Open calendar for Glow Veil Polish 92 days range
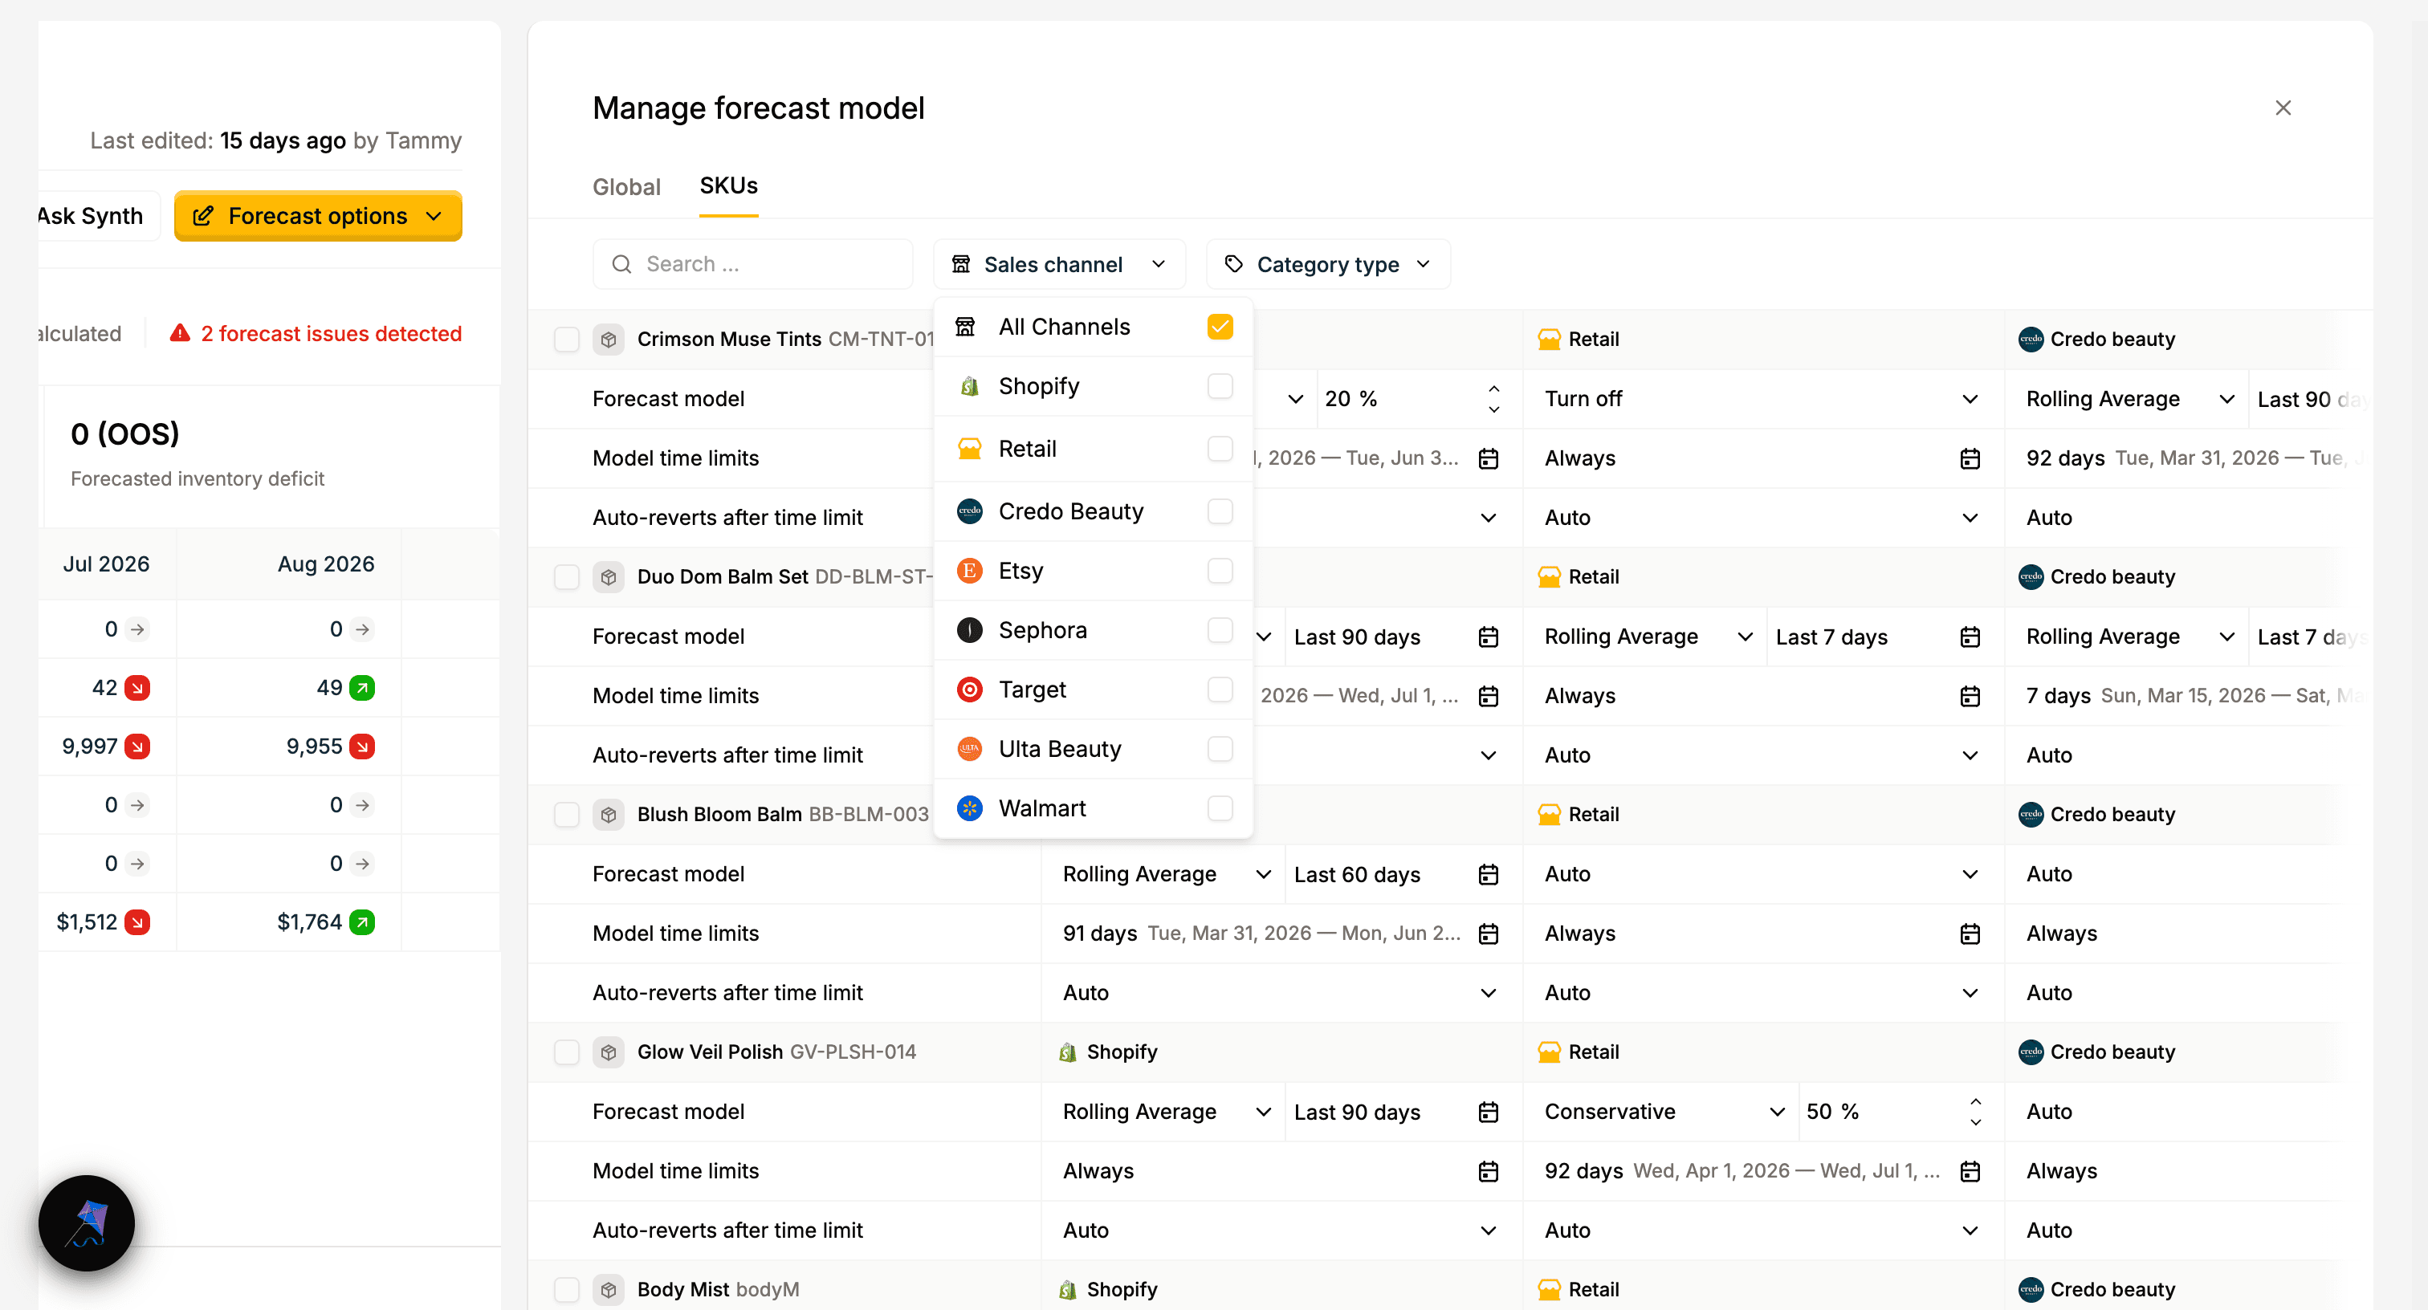Image resolution: width=2428 pixels, height=1310 pixels. tap(1970, 1170)
